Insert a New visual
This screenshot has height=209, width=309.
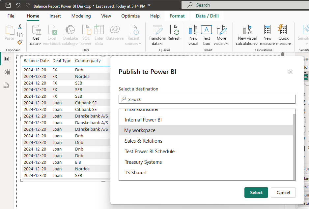(193, 35)
